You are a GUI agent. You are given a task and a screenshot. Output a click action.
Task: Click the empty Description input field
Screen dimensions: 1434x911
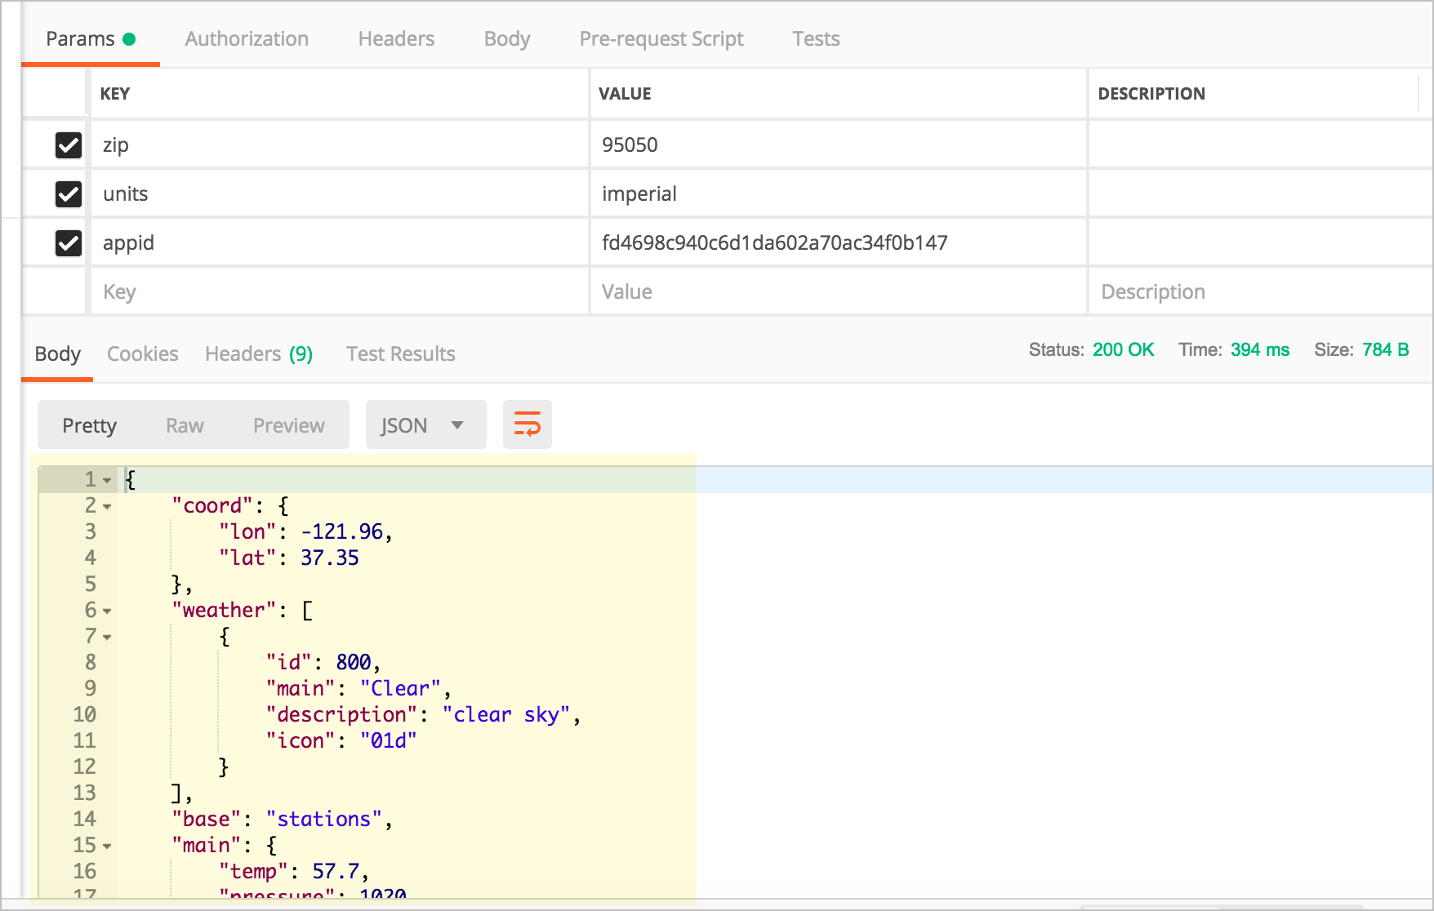click(x=1261, y=292)
